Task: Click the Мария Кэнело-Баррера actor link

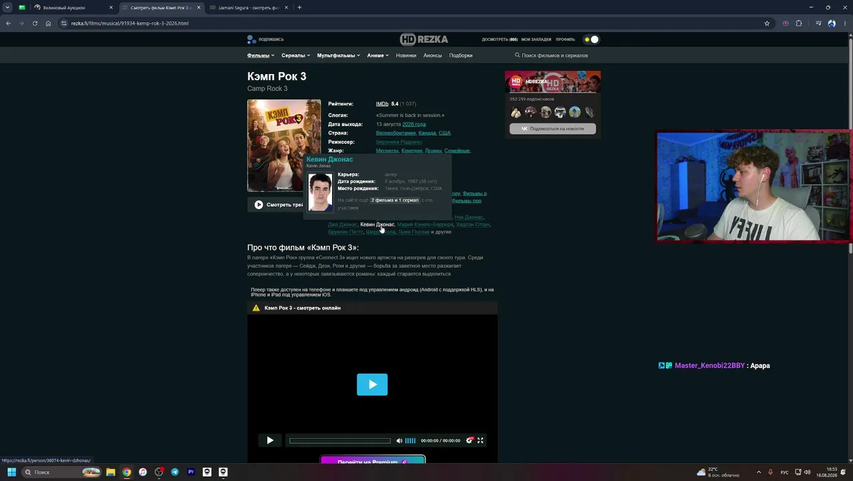Action: [425, 224]
